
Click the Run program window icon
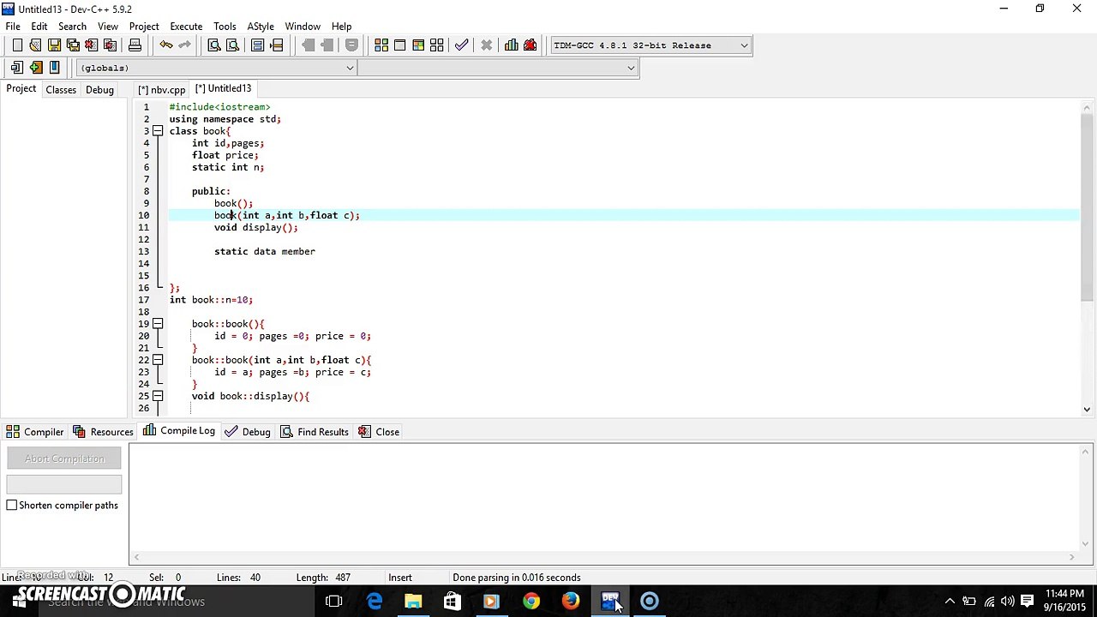(x=399, y=45)
